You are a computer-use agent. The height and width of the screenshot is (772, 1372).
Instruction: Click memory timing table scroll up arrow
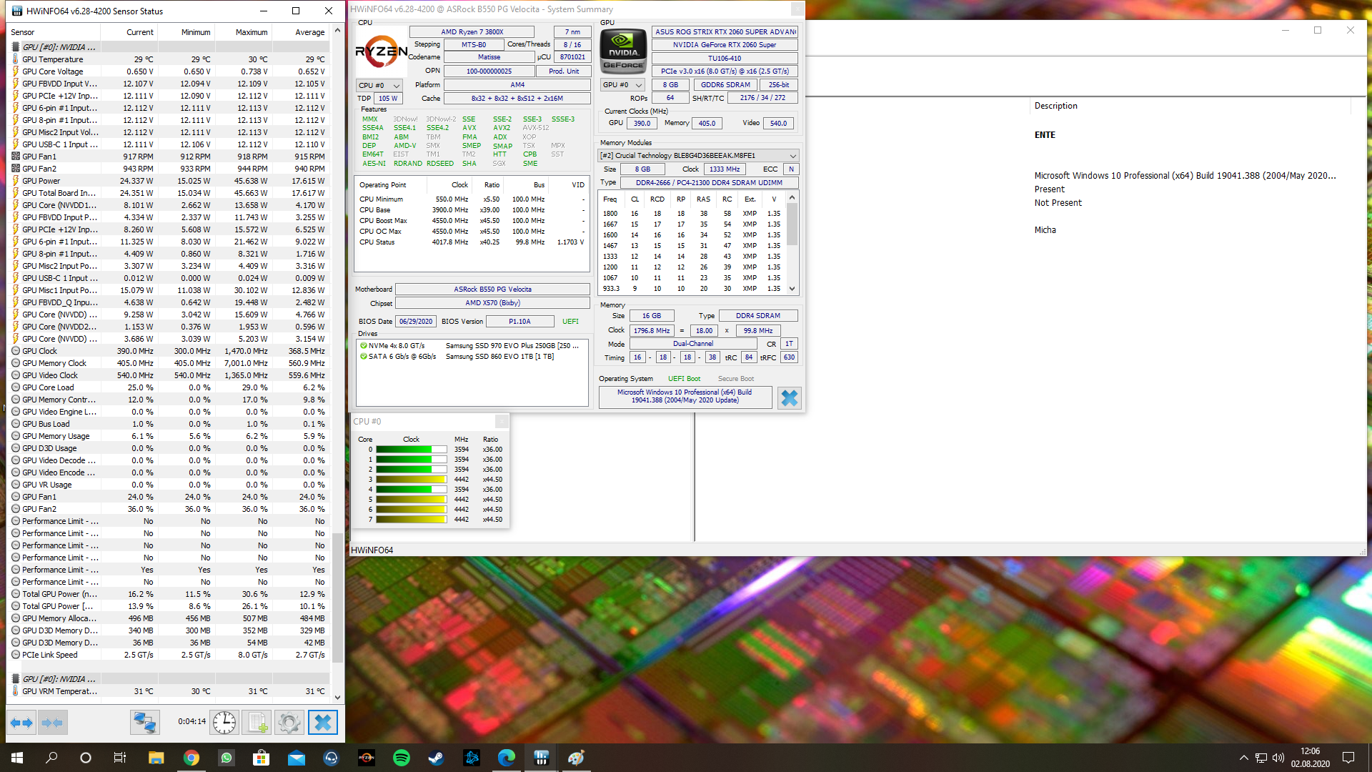point(792,198)
